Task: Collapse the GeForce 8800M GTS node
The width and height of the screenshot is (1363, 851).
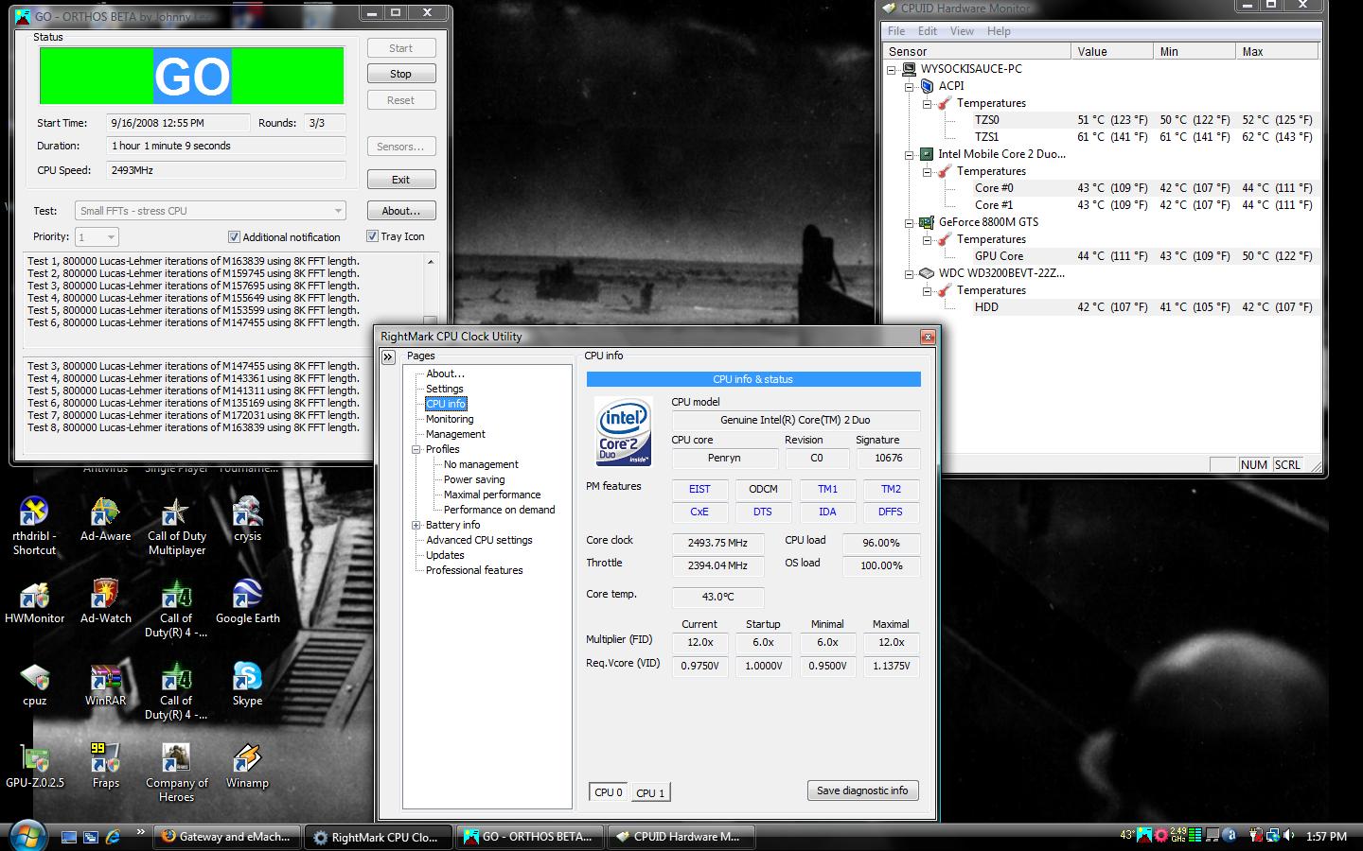Action: 909,222
